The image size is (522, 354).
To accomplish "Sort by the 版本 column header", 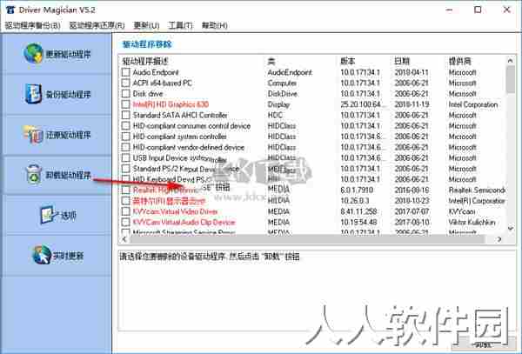I will (x=347, y=61).
